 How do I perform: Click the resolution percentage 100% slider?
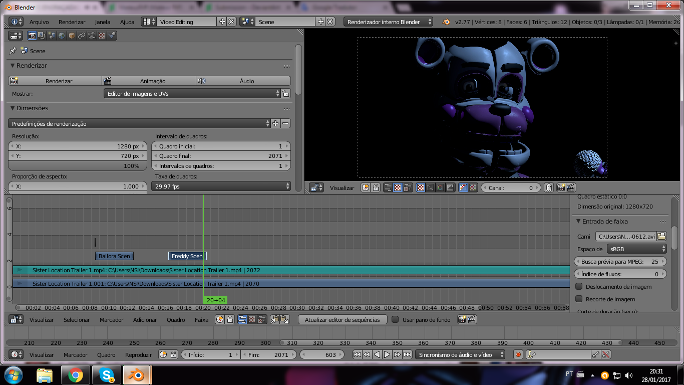click(78, 165)
